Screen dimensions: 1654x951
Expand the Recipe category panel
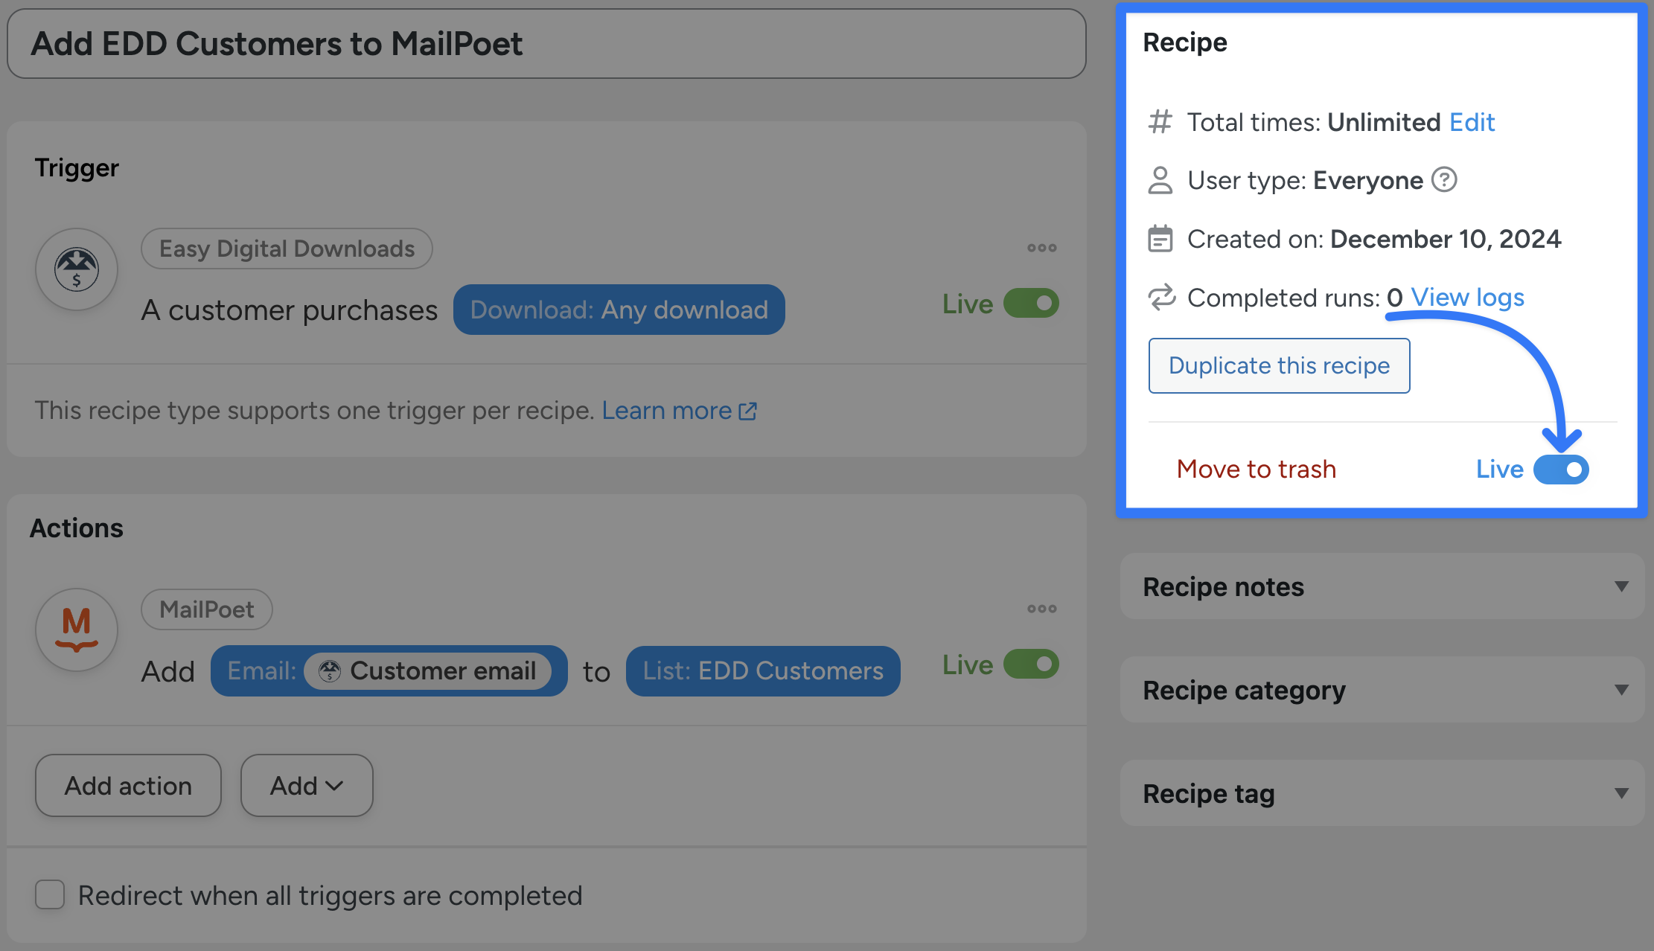pos(1621,690)
